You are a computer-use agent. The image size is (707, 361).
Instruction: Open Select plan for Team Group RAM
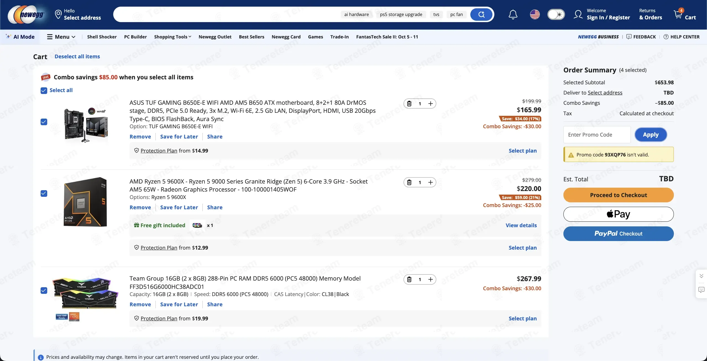pyautogui.click(x=523, y=318)
